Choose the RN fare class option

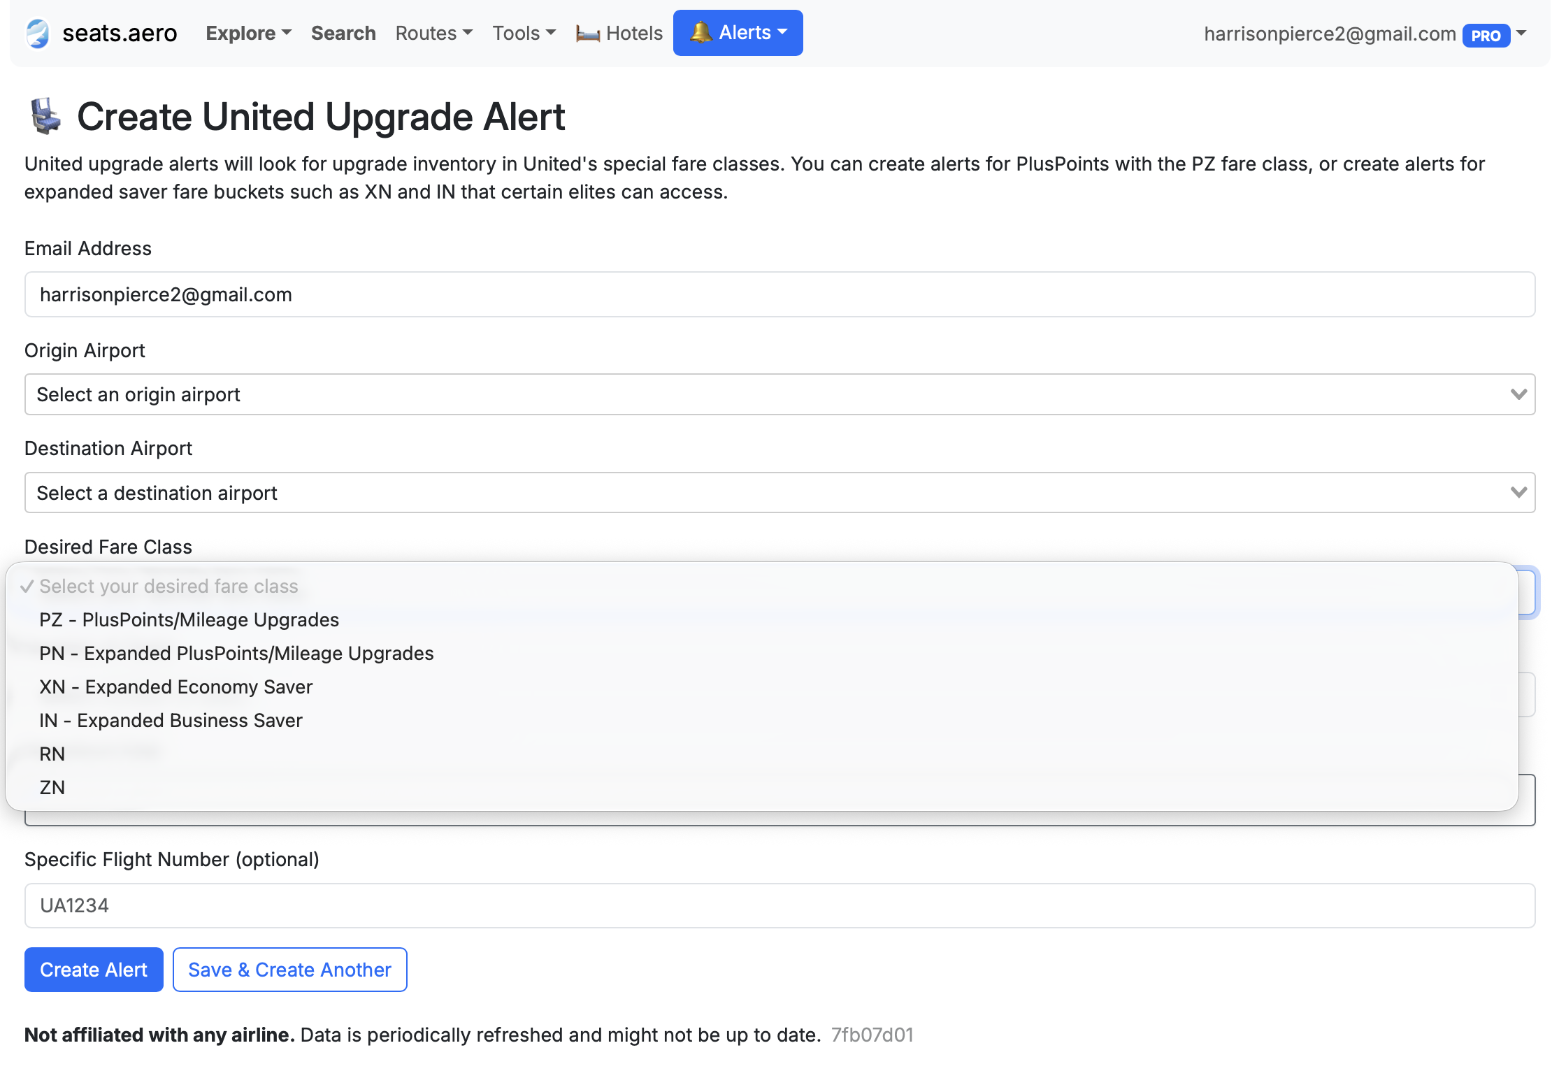(762, 754)
